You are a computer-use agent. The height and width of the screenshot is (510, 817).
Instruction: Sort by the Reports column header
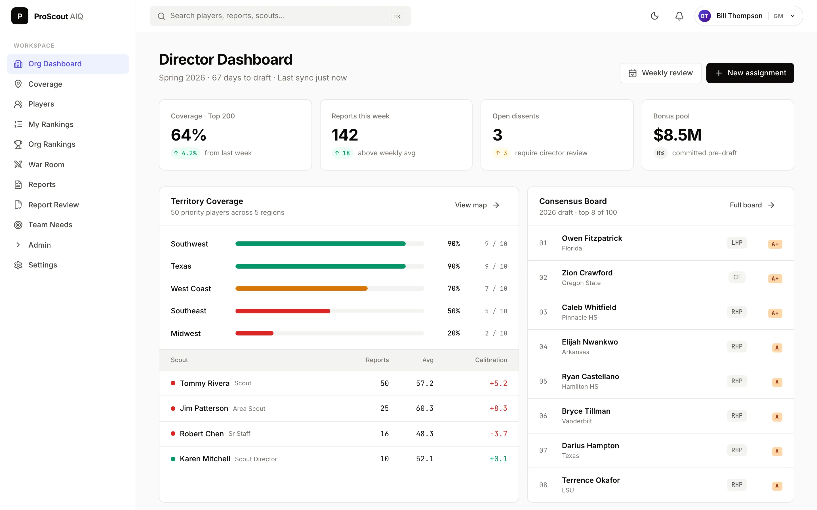377,360
